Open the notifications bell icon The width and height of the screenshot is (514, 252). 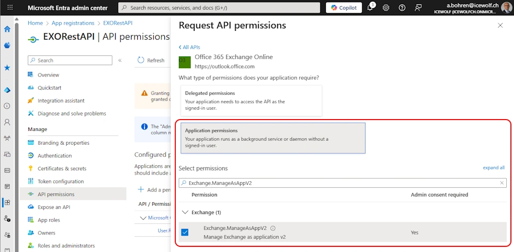pos(370,8)
